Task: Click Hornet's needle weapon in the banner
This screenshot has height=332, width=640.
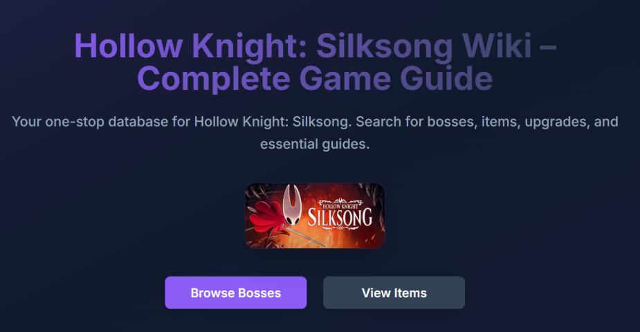Action: pyautogui.click(x=304, y=236)
